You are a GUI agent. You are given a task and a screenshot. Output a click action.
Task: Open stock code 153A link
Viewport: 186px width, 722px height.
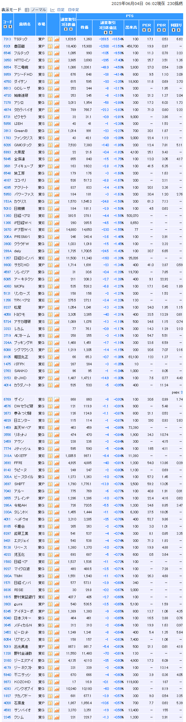point(7,202)
